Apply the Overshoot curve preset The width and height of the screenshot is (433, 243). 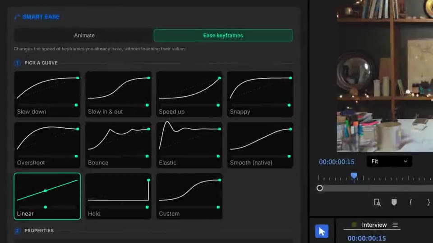click(x=47, y=145)
